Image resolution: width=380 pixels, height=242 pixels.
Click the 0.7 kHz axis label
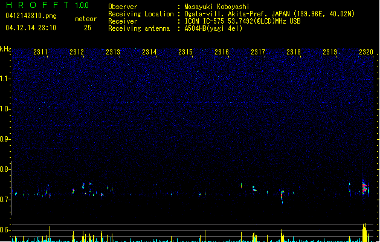coord(5,200)
